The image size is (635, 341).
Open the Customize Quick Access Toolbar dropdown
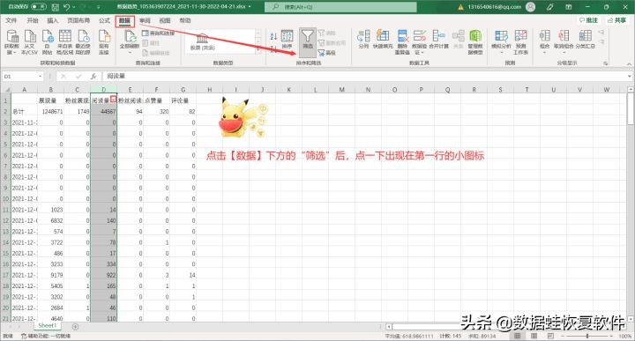tap(99, 7)
